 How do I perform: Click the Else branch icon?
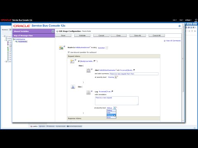tap(73, 87)
